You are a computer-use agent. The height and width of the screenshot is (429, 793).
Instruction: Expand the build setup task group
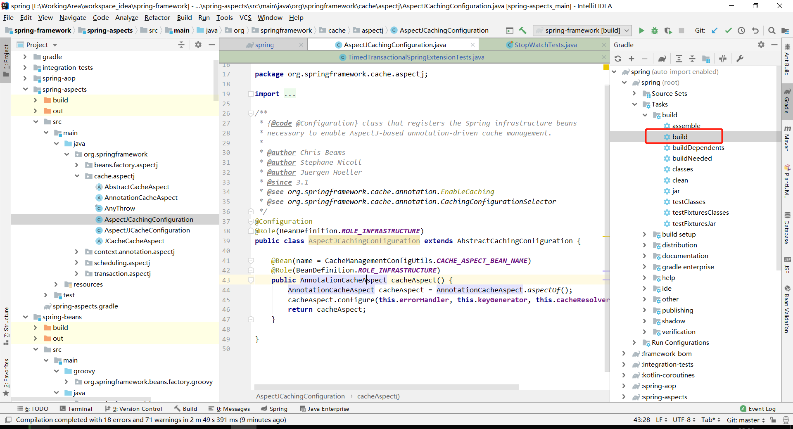point(645,235)
